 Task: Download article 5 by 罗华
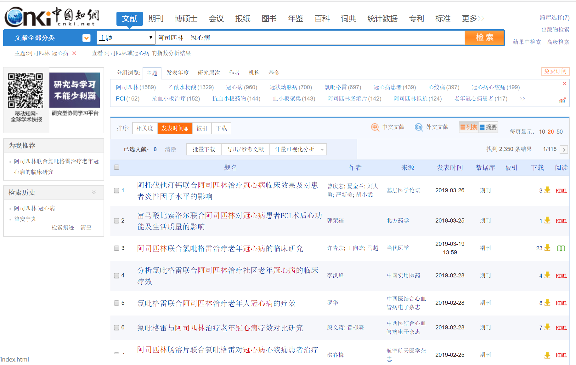click(547, 303)
